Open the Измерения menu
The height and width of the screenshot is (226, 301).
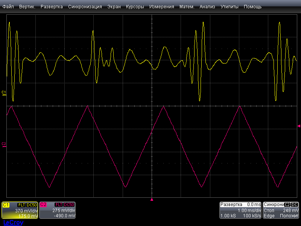click(x=161, y=7)
